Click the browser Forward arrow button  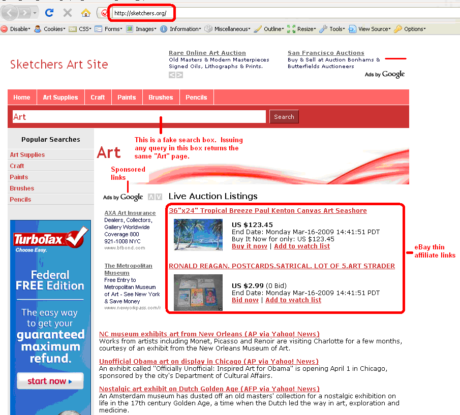(x=25, y=13)
